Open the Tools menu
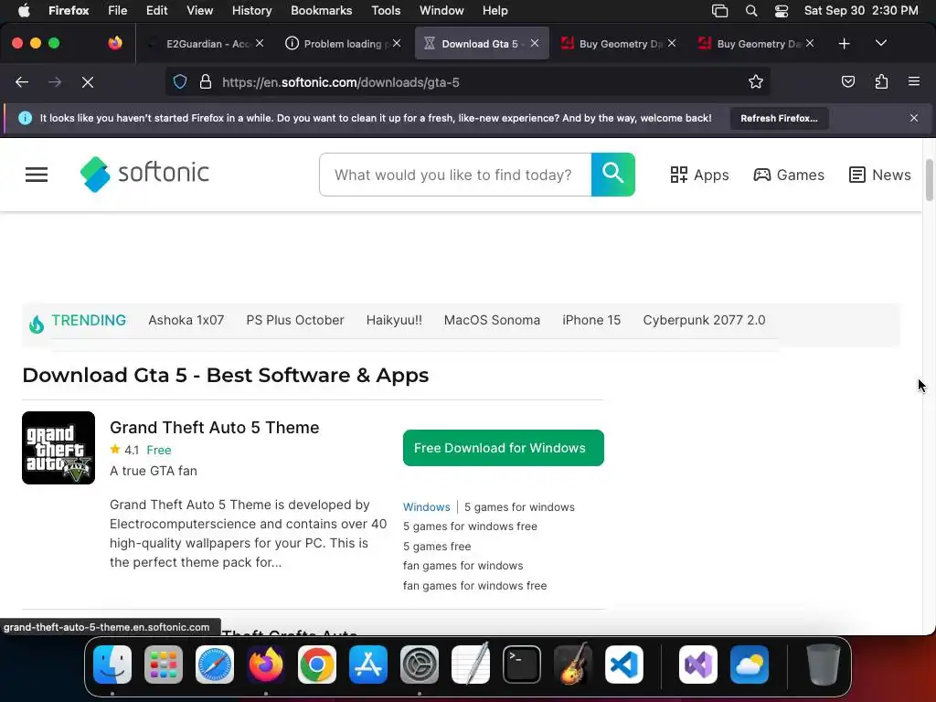The width and height of the screenshot is (936, 702). click(386, 10)
